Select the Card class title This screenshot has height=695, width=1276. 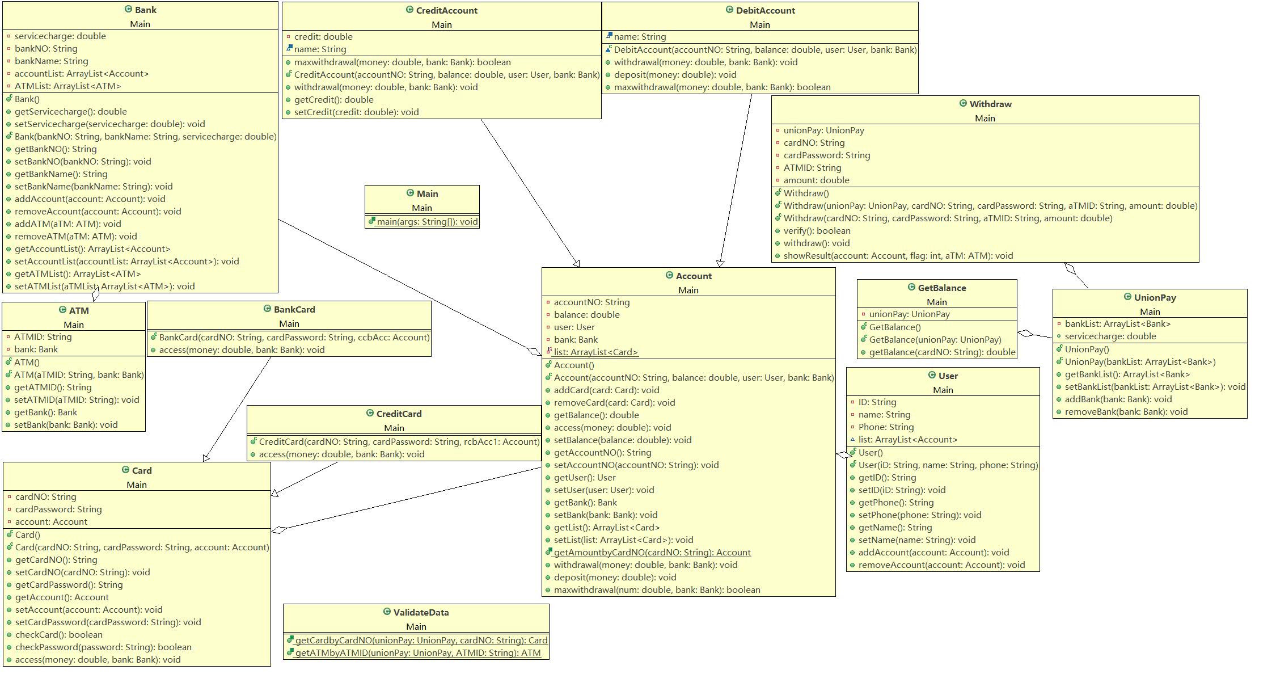point(141,471)
